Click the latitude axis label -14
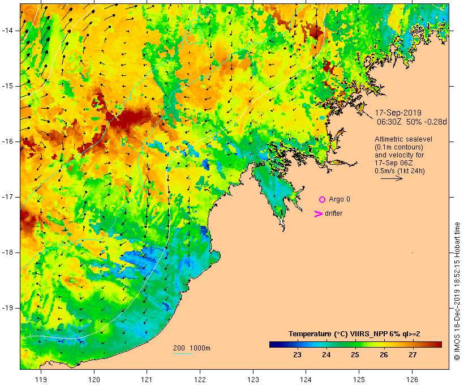 [7, 31]
